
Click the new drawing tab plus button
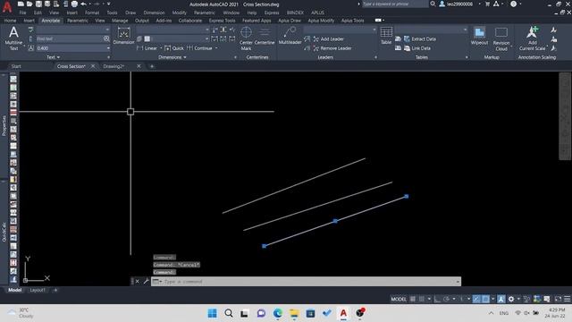pyautogui.click(x=152, y=66)
